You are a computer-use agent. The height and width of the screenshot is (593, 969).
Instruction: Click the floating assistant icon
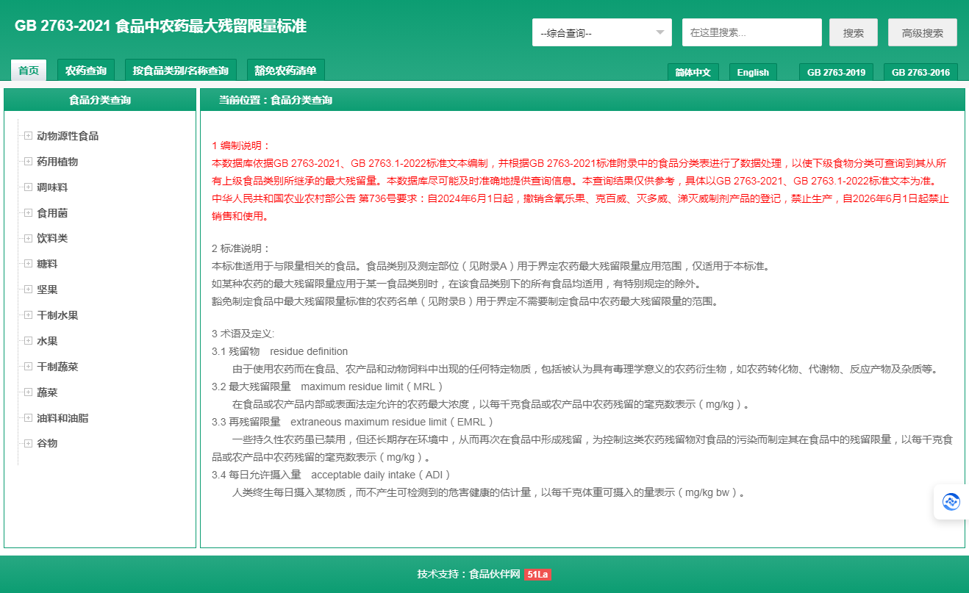tap(951, 502)
